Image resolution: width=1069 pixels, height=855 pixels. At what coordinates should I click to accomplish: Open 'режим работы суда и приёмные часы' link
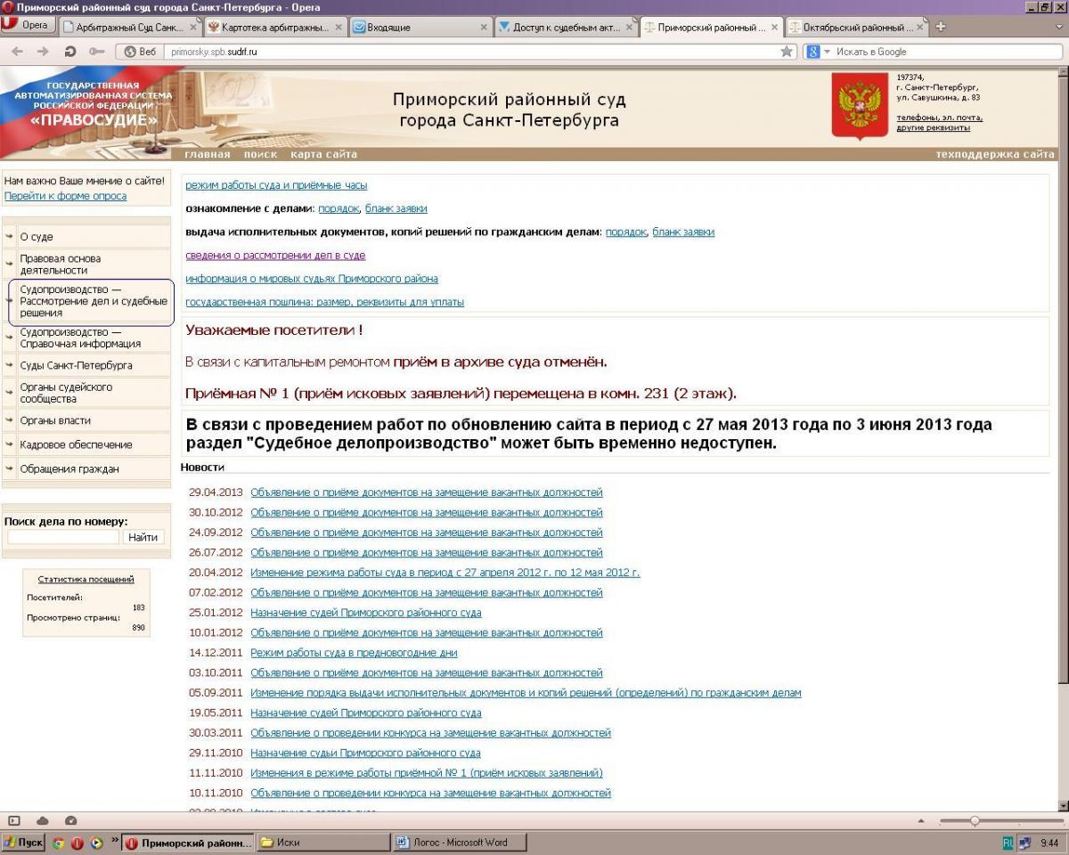coord(276,185)
